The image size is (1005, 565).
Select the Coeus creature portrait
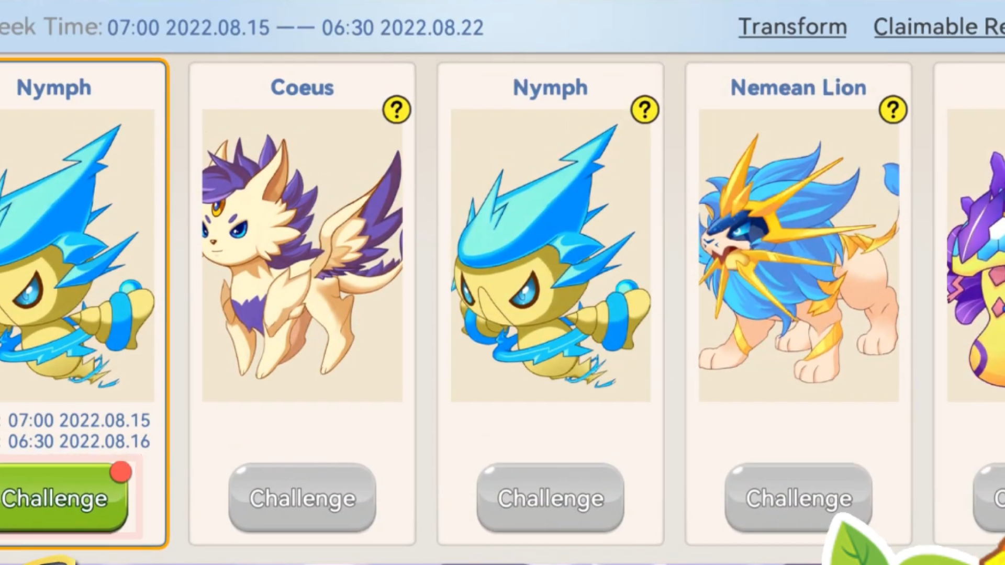pyautogui.click(x=303, y=255)
